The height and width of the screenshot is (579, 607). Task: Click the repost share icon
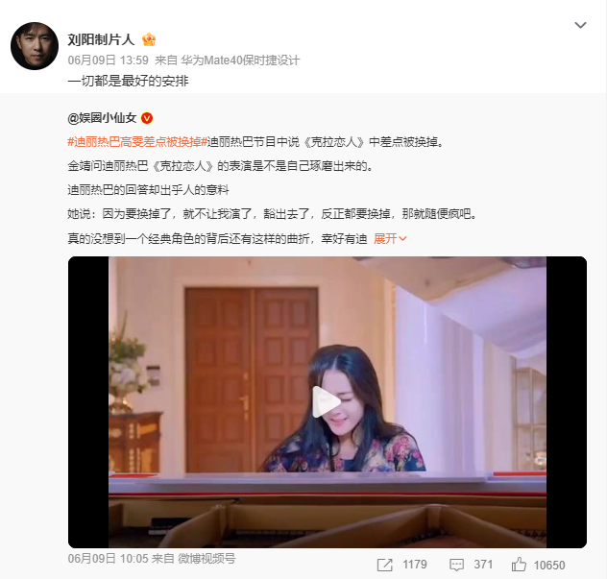click(x=385, y=565)
